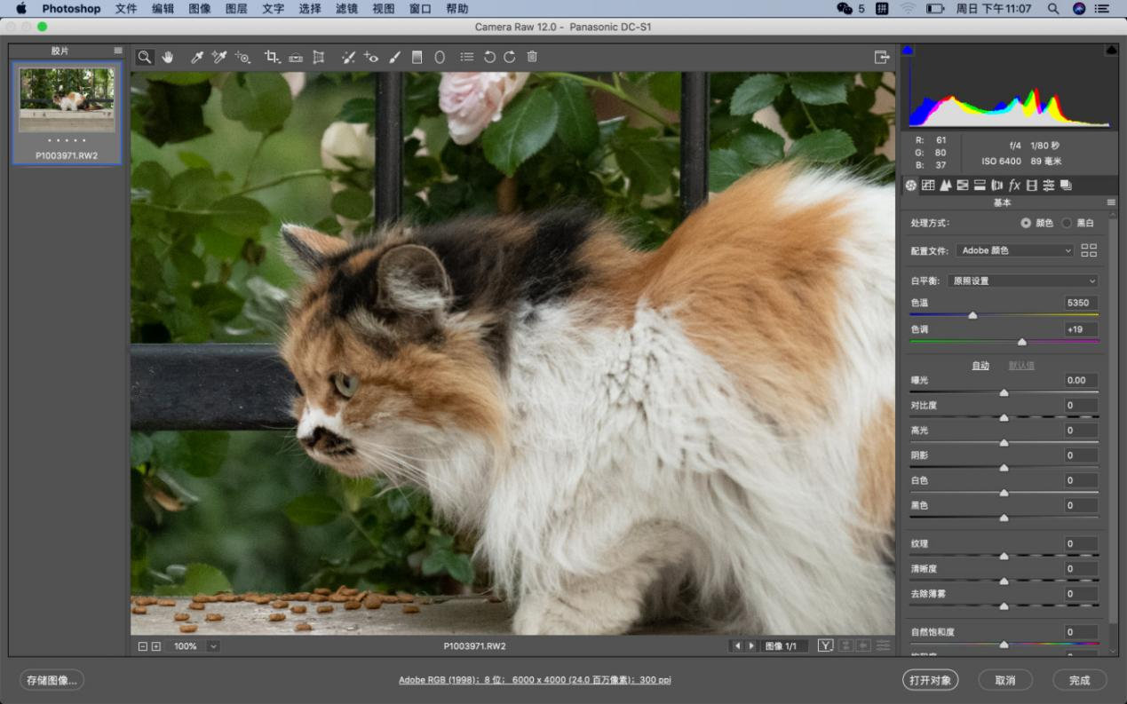Image resolution: width=1127 pixels, height=704 pixels.
Task: Select the Color Sampler tool
Action: [219, 57]
